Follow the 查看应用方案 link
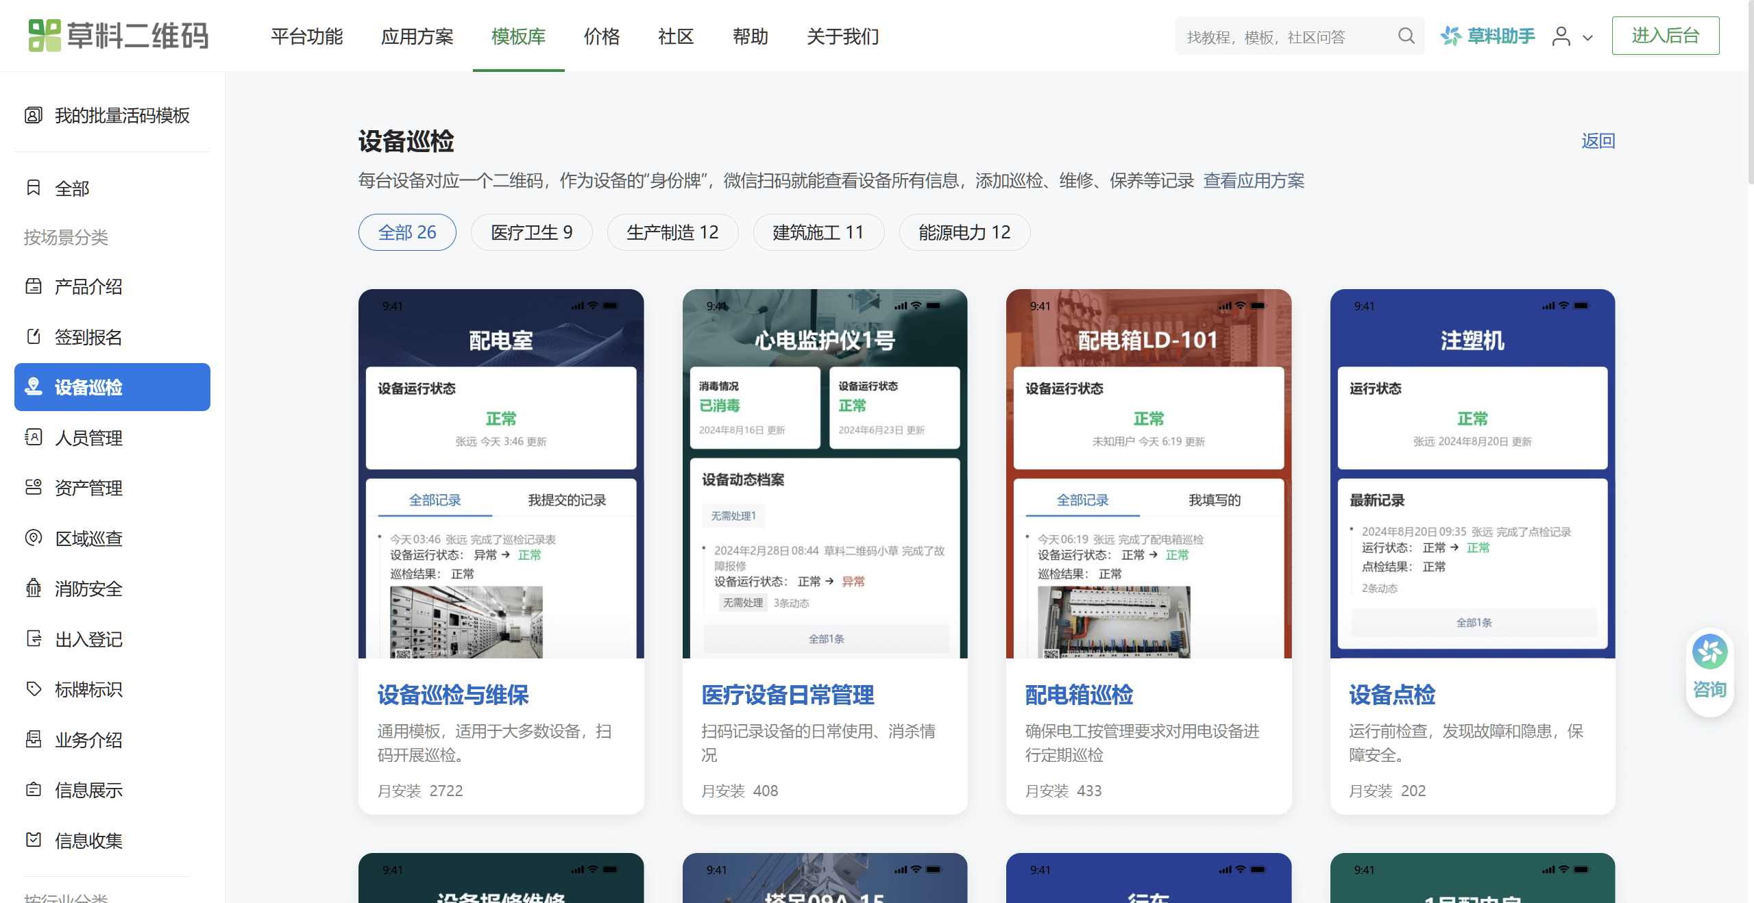1754x903 pixels. click(x=1254, y=181)
